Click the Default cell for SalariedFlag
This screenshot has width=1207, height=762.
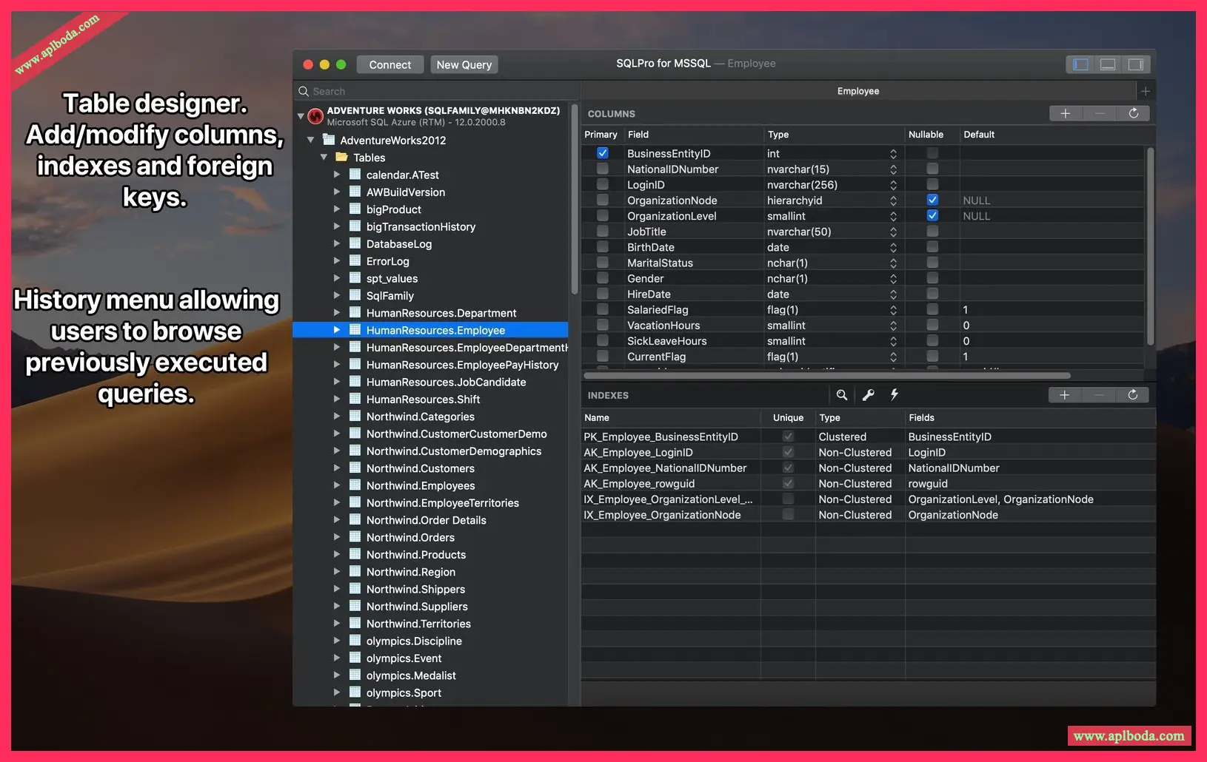(x=1051, y=309)
